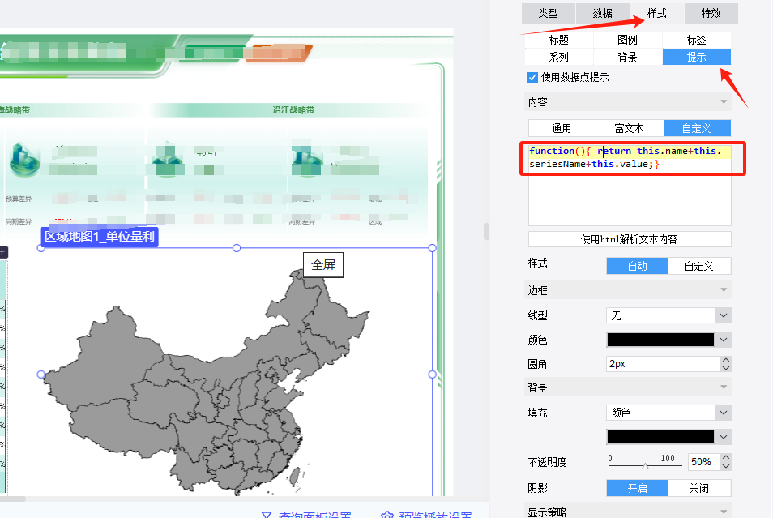Image resolution: width=773 pixels, height=518 pixels.
Task: Click the 沿江战略带 header
Action: [x=293, y=109]
